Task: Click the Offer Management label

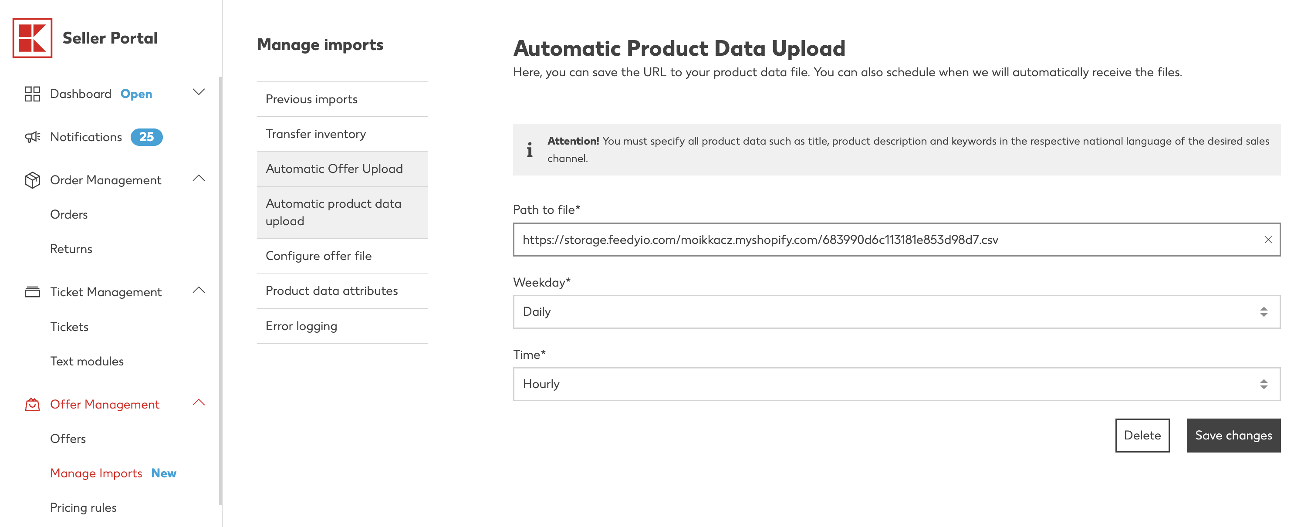Action: 105,405
